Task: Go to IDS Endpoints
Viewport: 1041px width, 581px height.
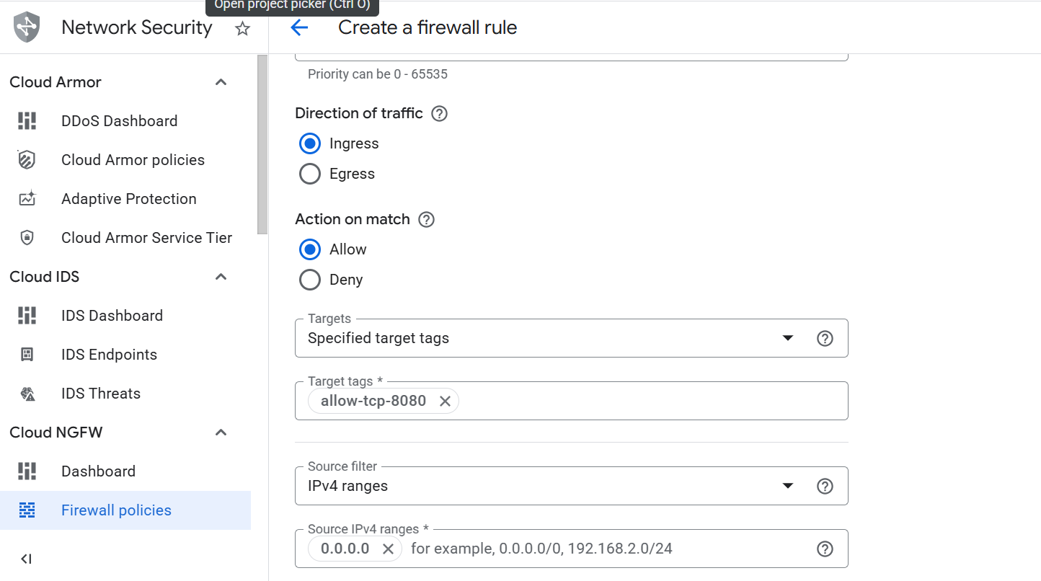Action: pyautogui.click(x=109, y=354)
